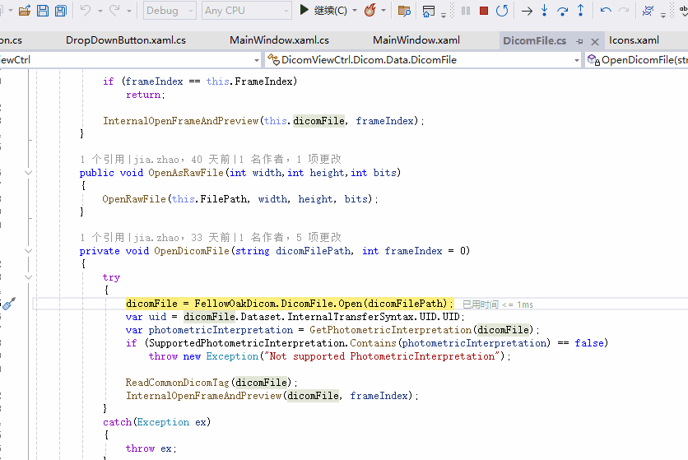Open the undo history dropdown

point(100,11)
